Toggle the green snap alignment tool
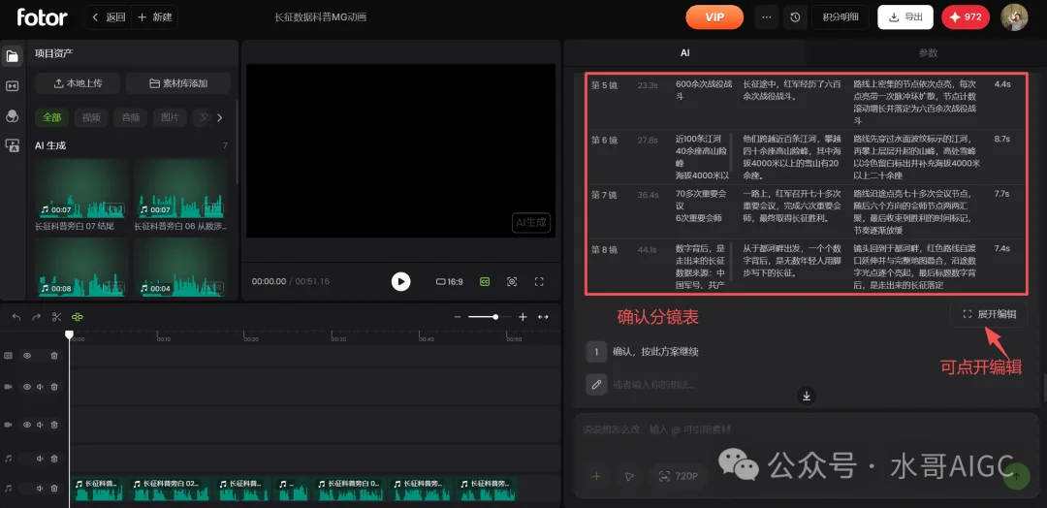The image size is (1047, 508). coord(77,317)
